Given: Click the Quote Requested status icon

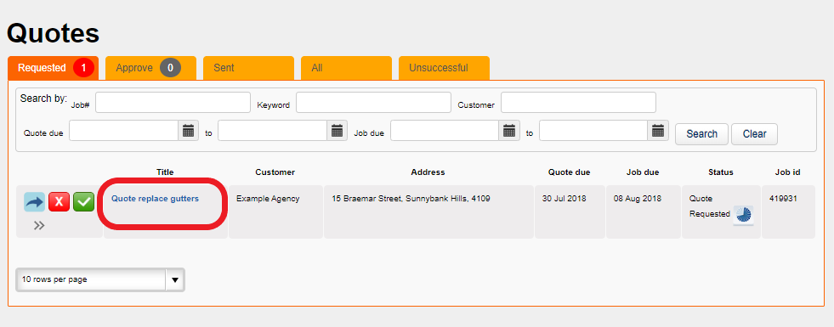Looking at the screenshot, I should [743, 216].
